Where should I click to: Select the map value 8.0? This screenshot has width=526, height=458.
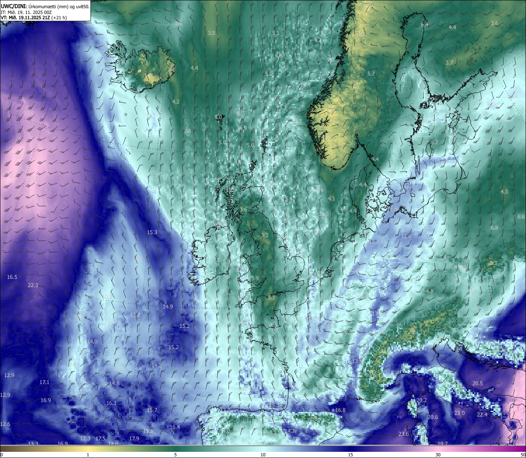pos(179,23)
